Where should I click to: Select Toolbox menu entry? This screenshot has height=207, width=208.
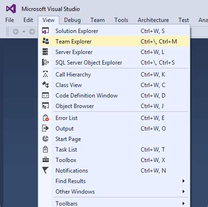[x=114, y=160]
